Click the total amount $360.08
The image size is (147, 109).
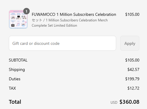tap(129, 102)
